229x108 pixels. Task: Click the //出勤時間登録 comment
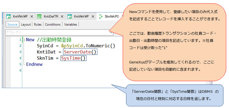pos(54,40)
